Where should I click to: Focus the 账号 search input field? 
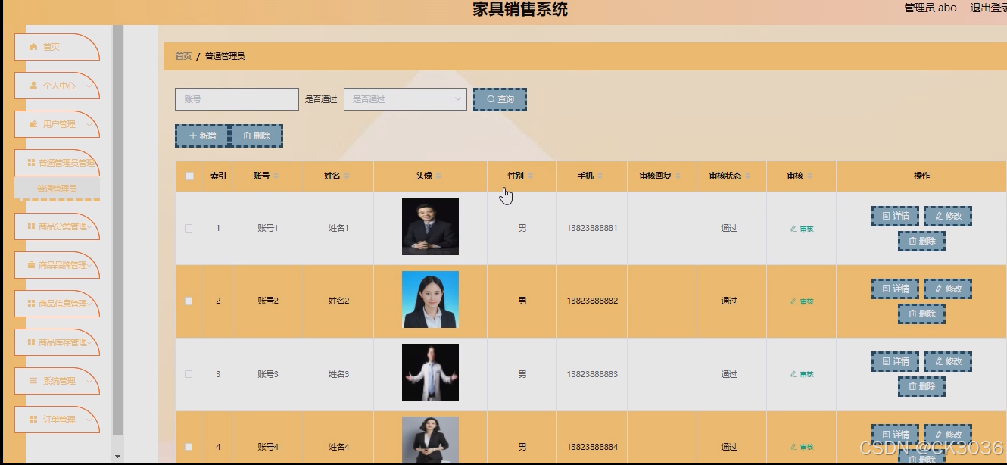[x=237, y=99]
